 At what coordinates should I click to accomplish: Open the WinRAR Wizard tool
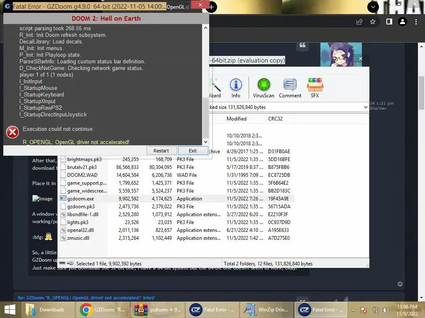coord(215,88)
